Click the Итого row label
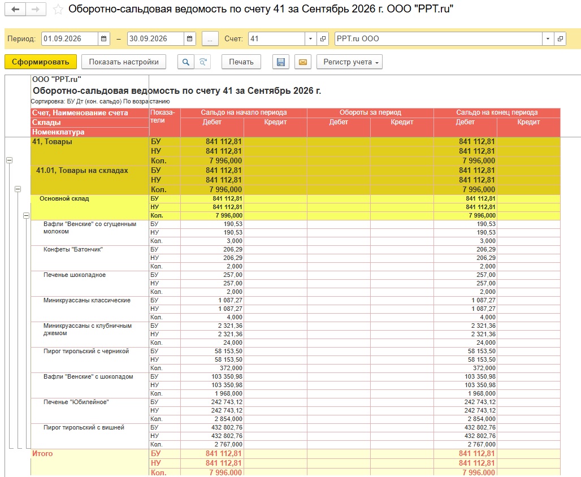Image resolution: width=581 pixels, height=477 pixels. tap(42, 453)
